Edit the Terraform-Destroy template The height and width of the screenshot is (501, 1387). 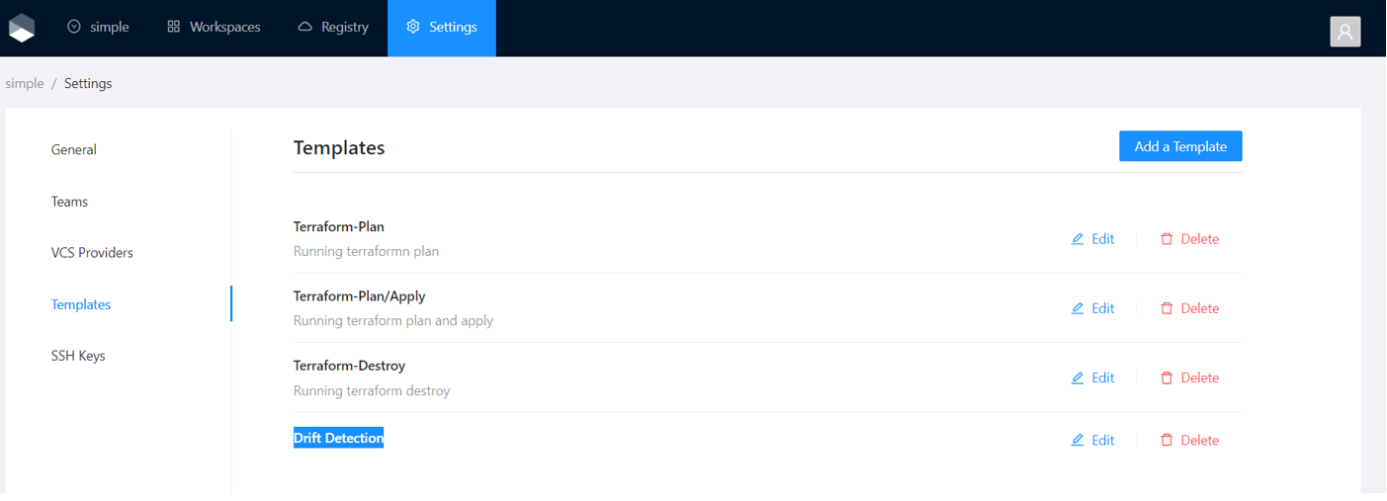(1092, 377)
